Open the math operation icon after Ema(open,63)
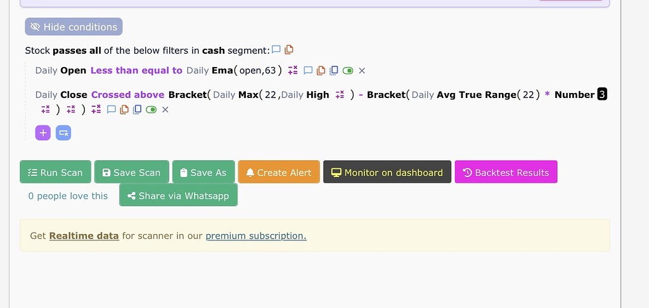Screen dimensions: 649x308 pos(293,70)
